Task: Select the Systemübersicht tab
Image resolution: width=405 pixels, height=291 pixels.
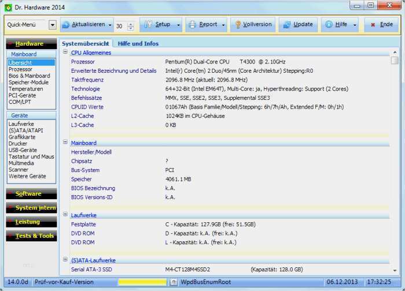Action: (85, 43)
